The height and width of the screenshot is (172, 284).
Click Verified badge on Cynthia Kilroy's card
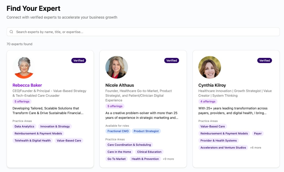[x=265, y=60]
